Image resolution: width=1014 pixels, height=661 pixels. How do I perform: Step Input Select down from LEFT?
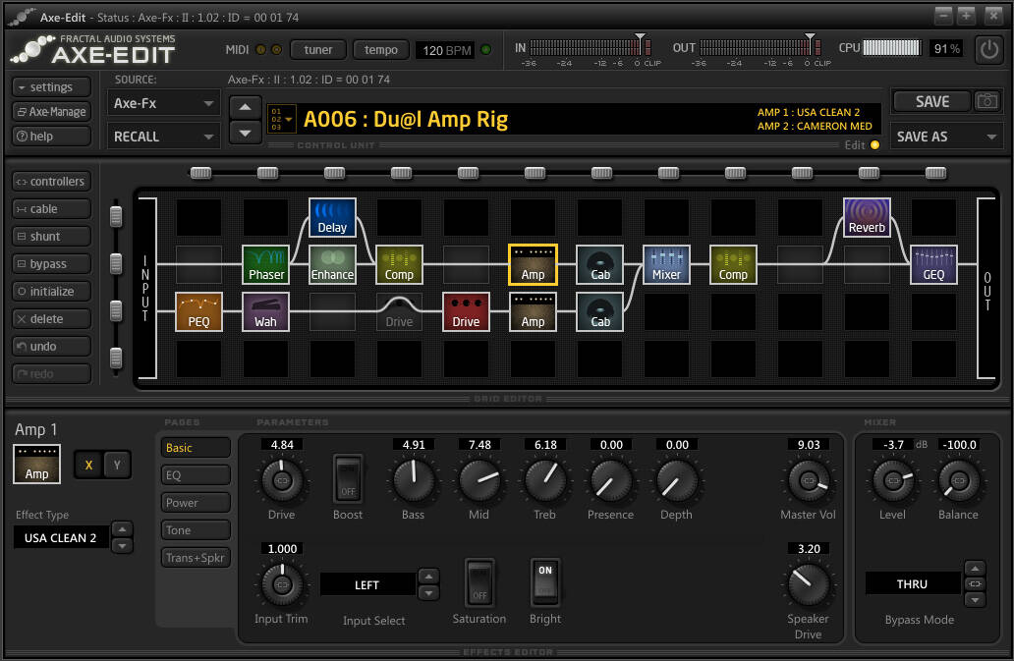click(428, 592)
